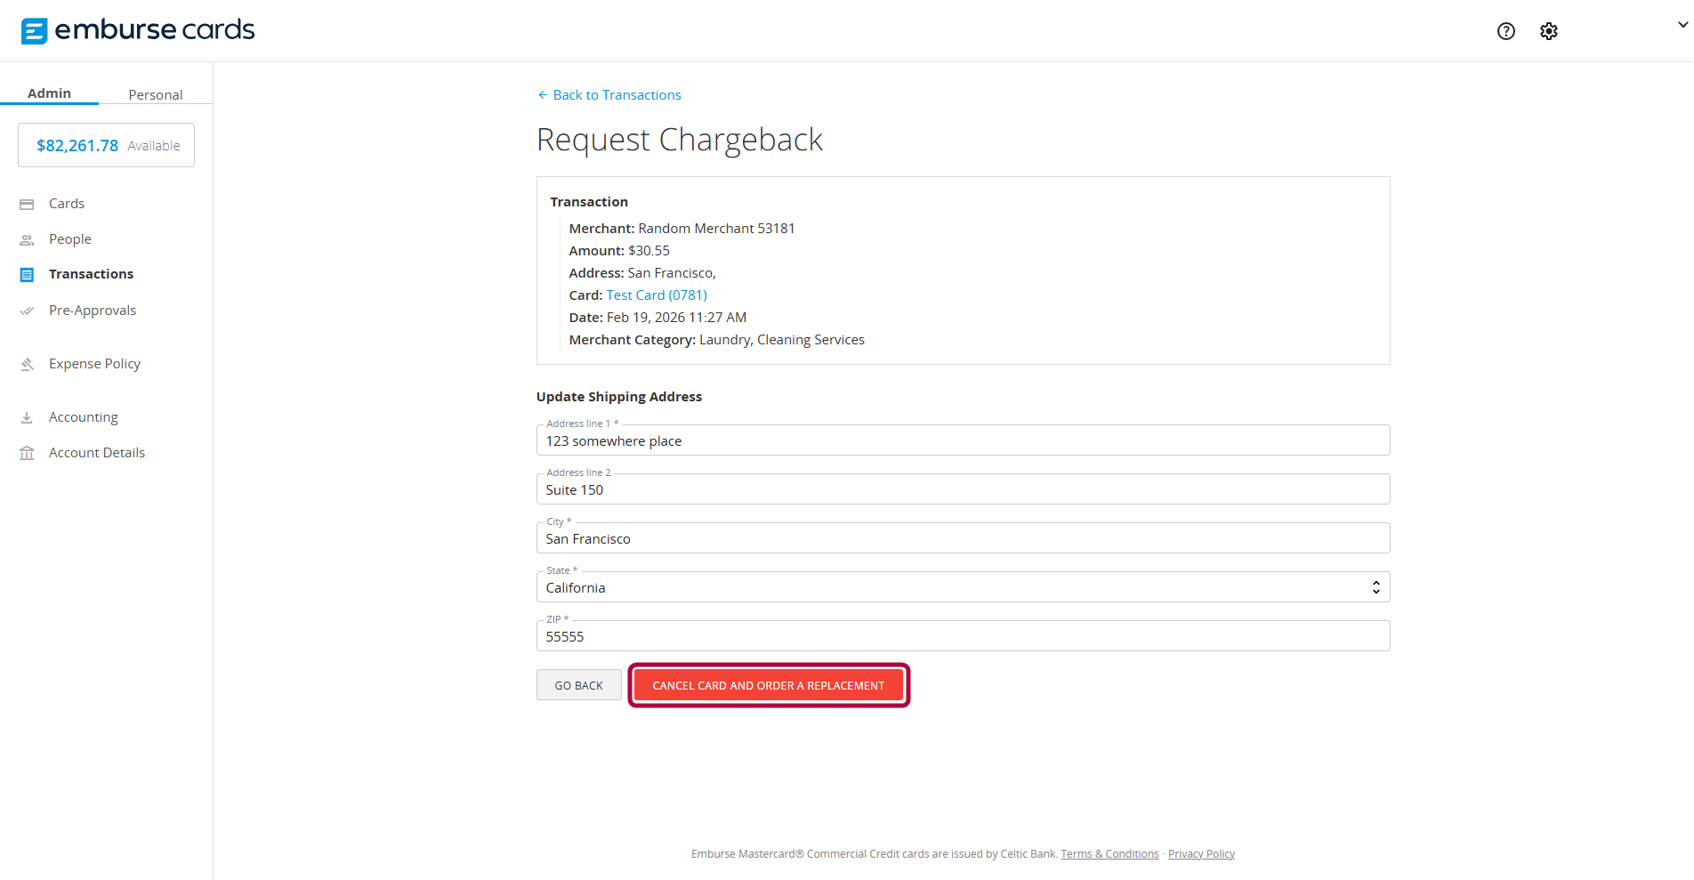Click the settings gear icon

coord(1548,31)
